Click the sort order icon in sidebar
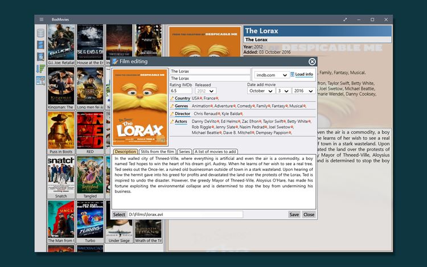 pyautogui.click(x=40, y=69)
